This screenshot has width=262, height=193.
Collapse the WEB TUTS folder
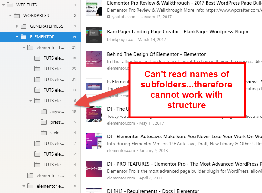pyautogui.click(x=4, y=5)
